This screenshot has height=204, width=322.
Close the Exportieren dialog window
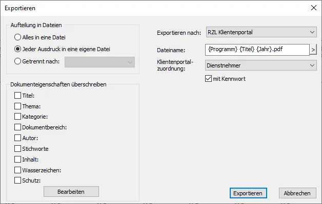click(314, 8)
